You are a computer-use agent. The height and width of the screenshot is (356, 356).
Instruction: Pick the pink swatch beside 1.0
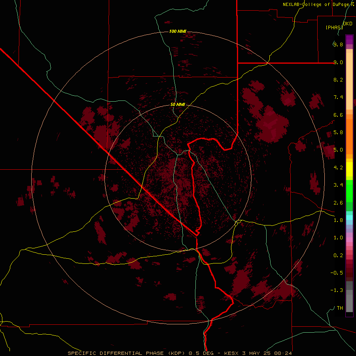point(349,240)
